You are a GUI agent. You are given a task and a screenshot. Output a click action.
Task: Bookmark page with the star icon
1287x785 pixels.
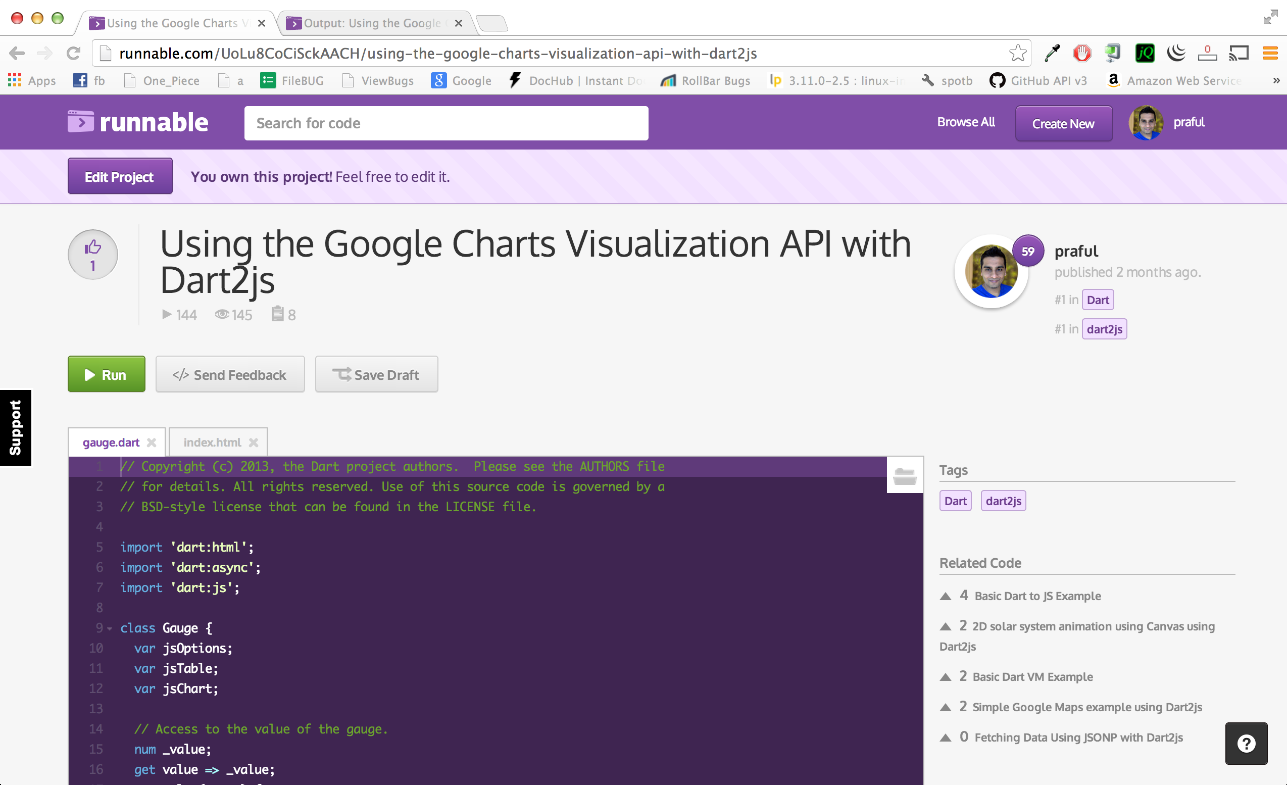click(x=1017, y=53)
